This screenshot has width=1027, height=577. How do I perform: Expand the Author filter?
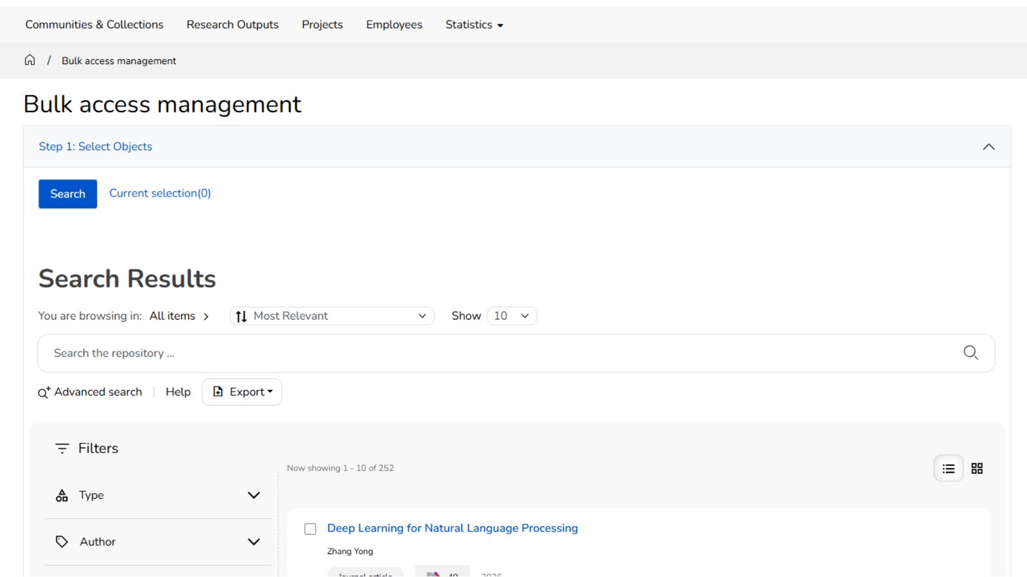[x=254, y=542]
